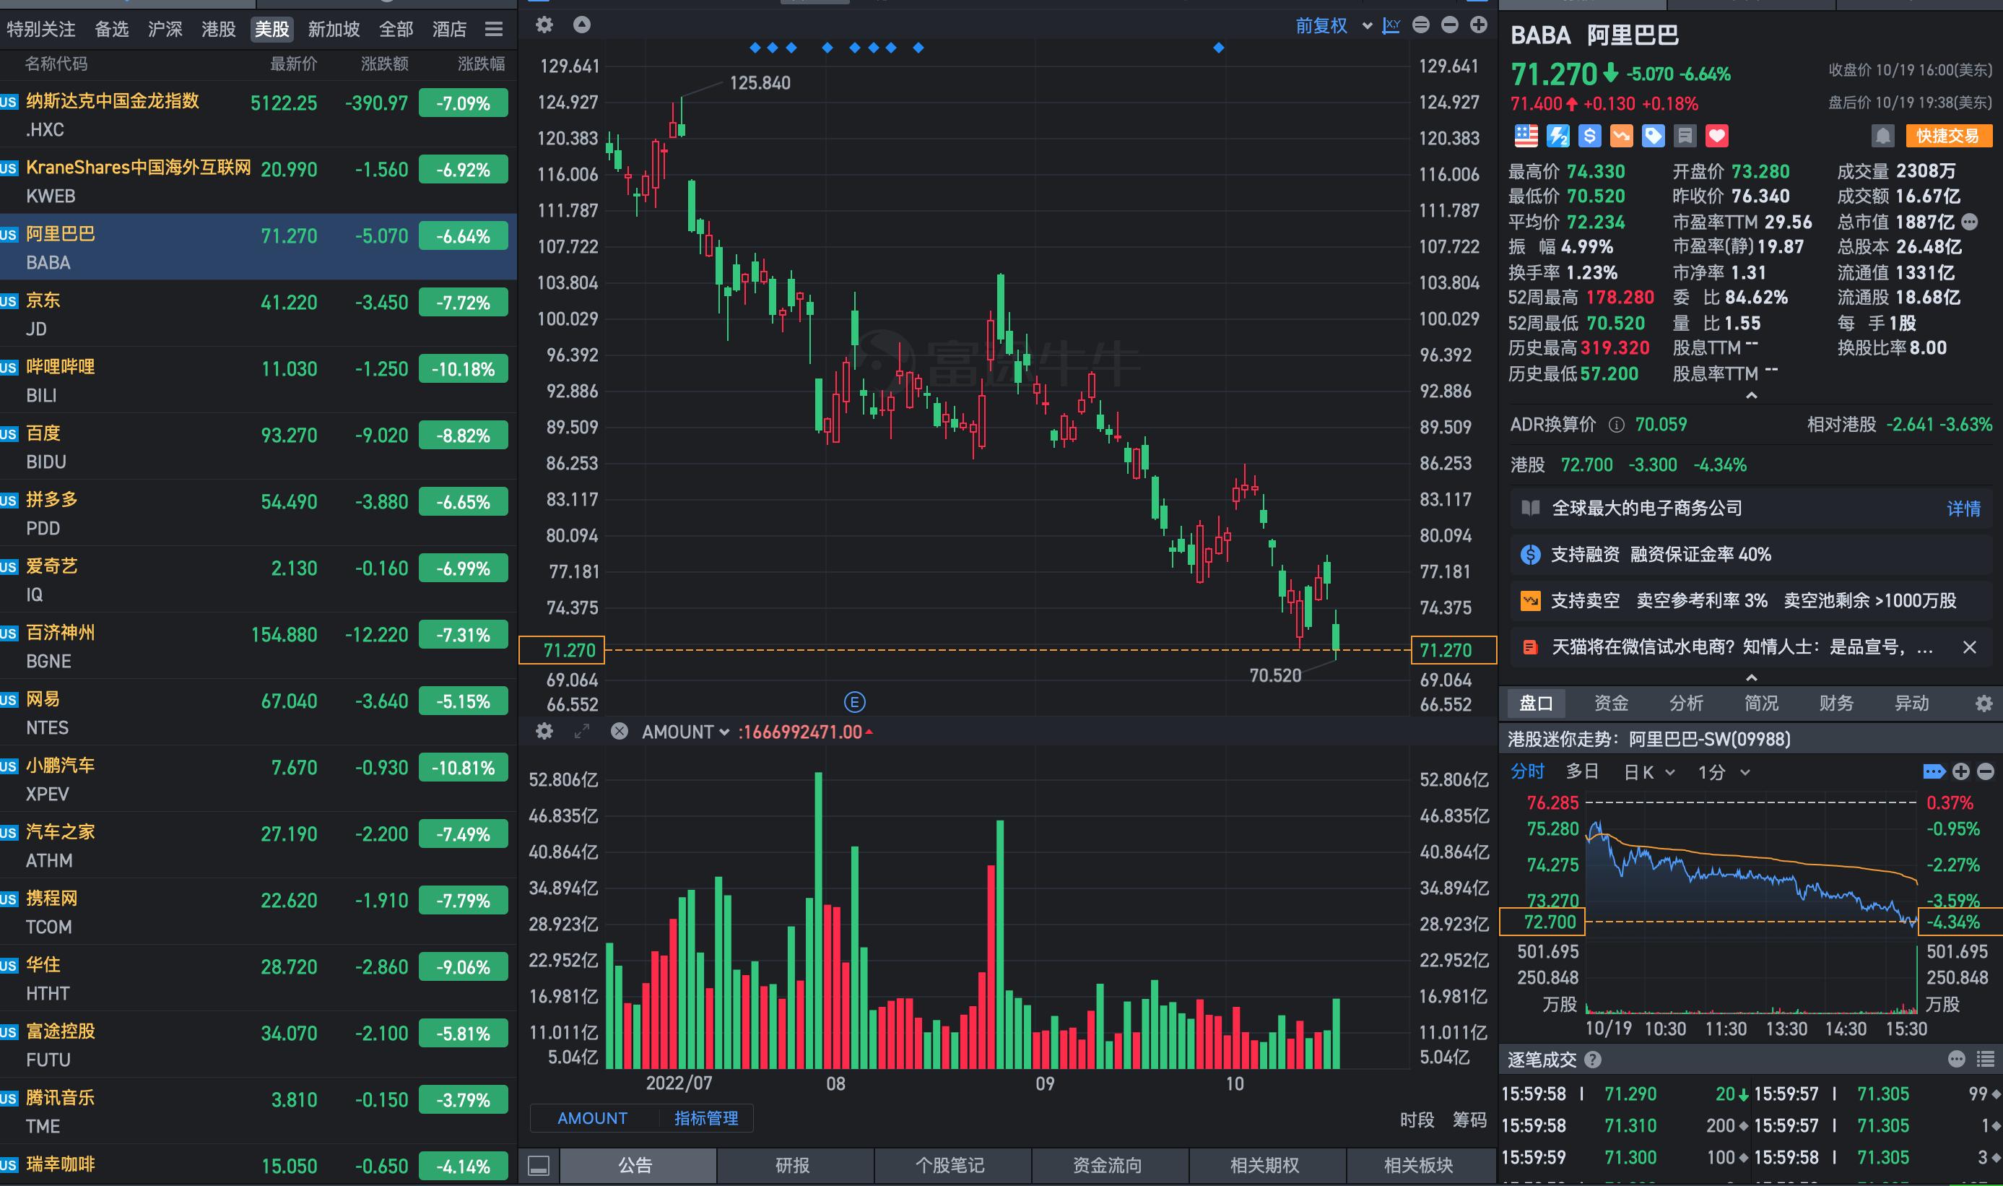Viewport: 2003px width, 1186px height.
Task: Select the 分时 mini chart view
Action: pyautogui.click(x=1527, y=771)
